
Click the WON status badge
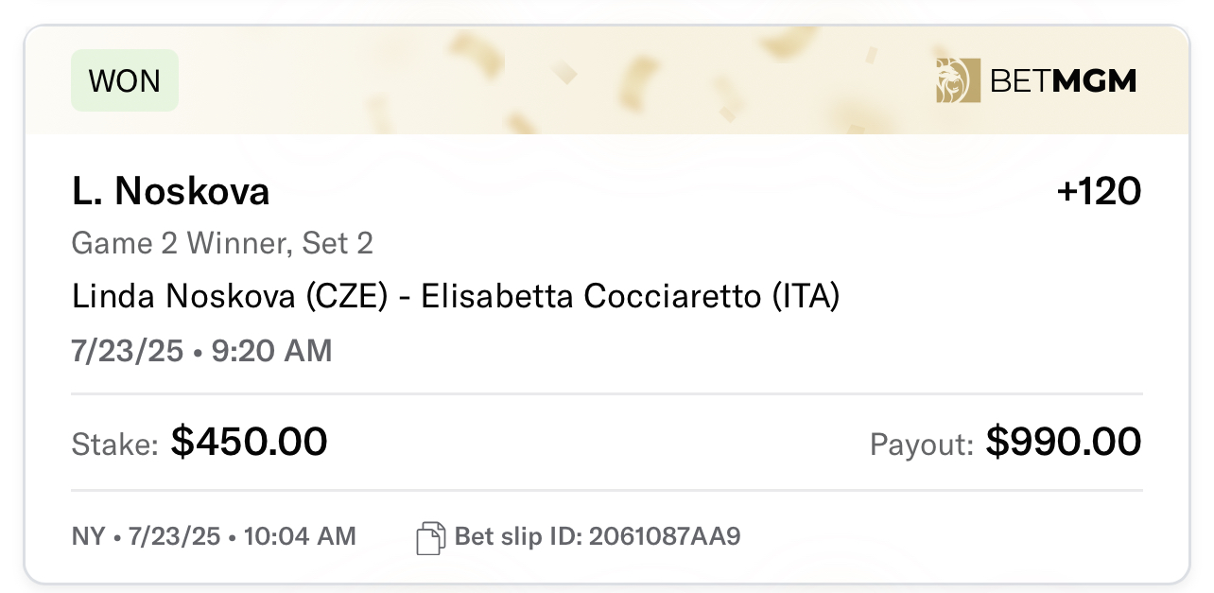(125, 80)
